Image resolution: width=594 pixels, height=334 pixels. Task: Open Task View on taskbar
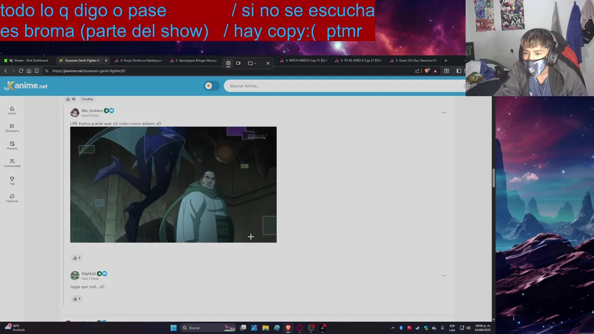[x=243, y=328]
